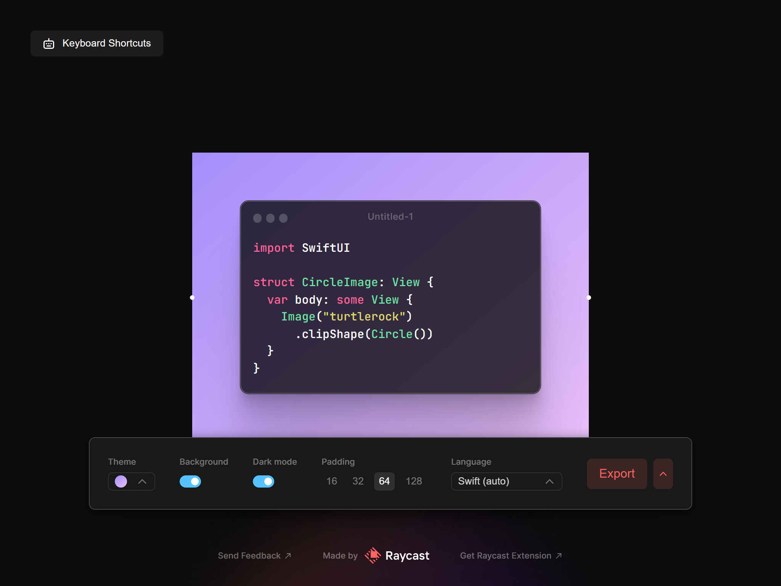Screen dimensions: 781x586
Task: Click the middle gray window dot
Action: [x=270, y=218]
